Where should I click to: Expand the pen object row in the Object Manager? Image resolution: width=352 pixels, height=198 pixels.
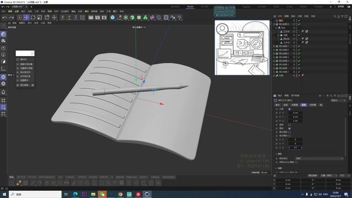[x=274, y=76]
